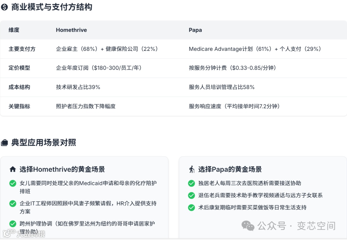Viewport: 347px width, 240px height.
Task: Click the Homethrive column header
Action: point(71,30)
